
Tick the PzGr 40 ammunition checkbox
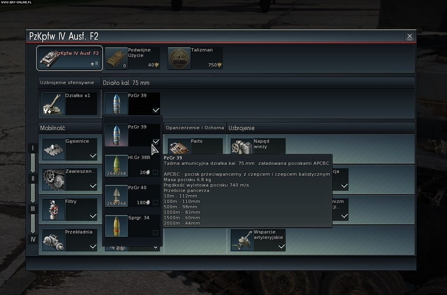click(155, 203)
